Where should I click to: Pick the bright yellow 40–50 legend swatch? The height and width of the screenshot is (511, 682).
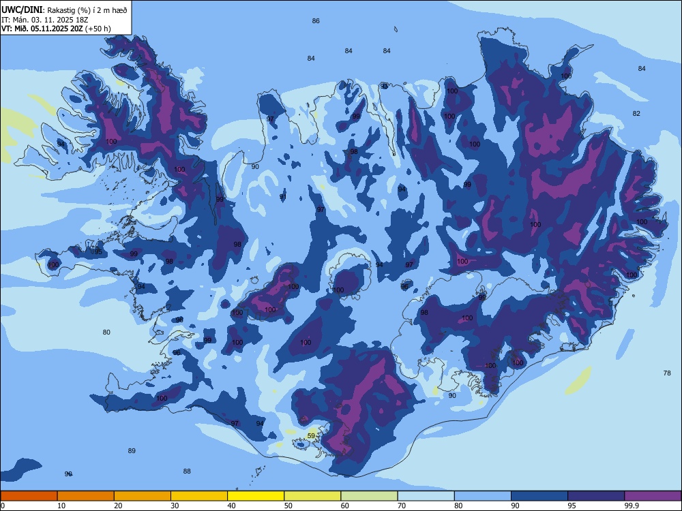pos(256,496)
